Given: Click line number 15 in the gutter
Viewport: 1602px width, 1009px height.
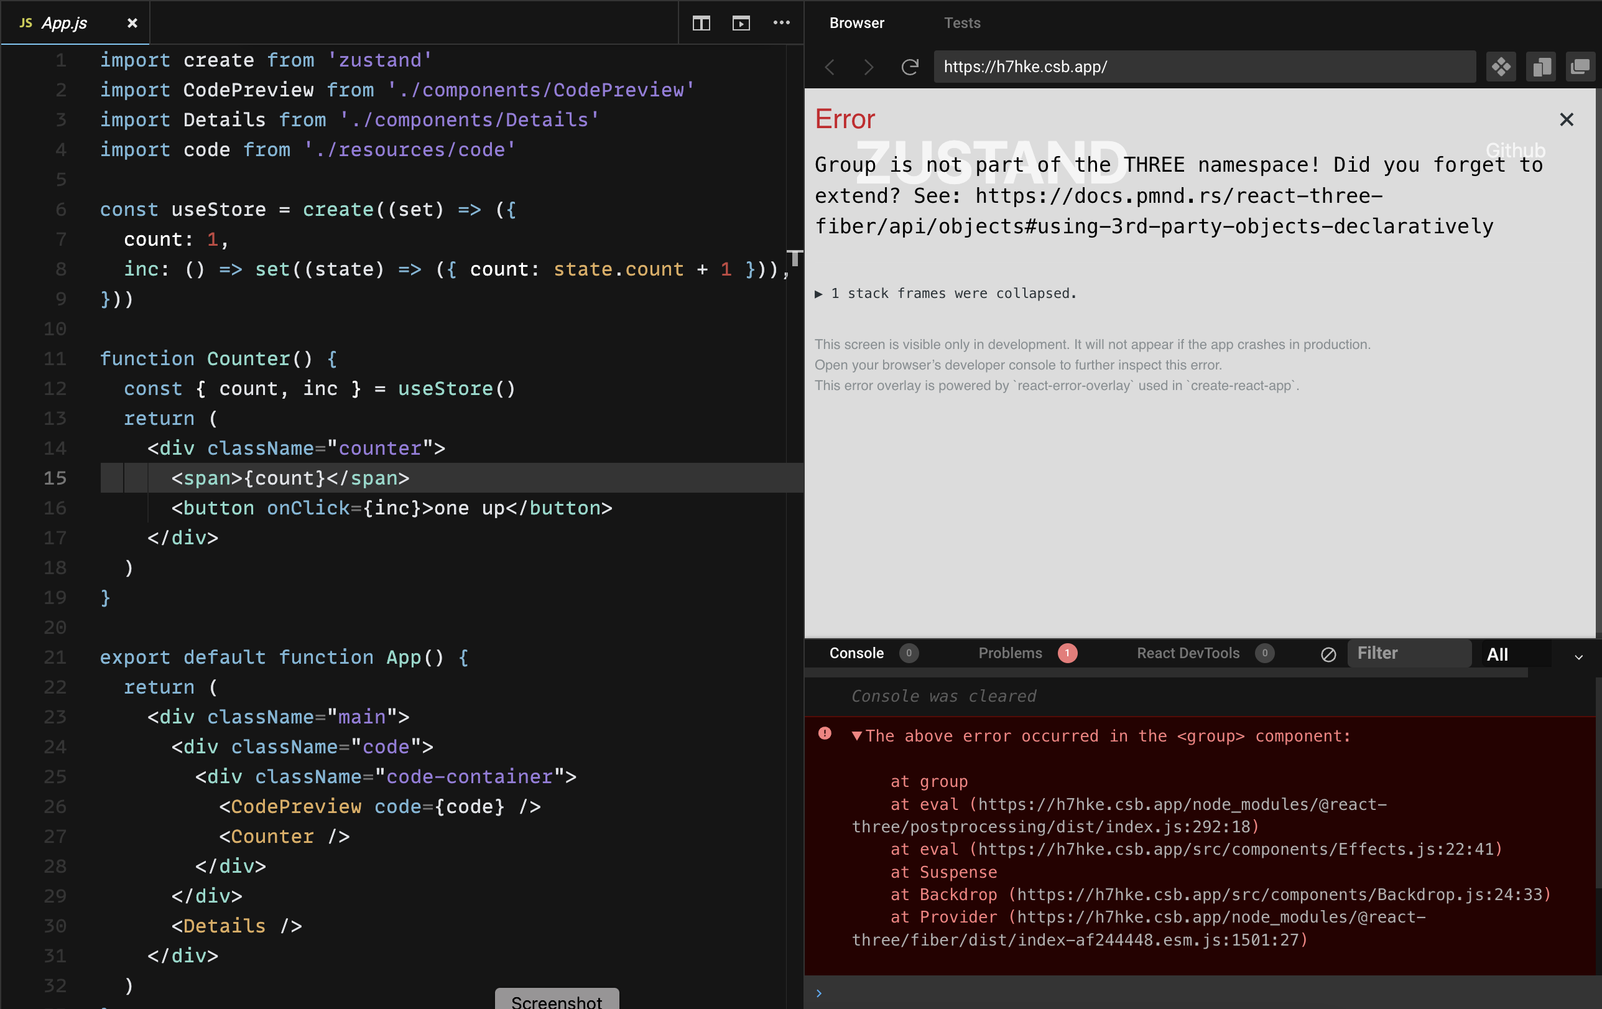Looking at the screenshot, I should (x=55, y=478).
